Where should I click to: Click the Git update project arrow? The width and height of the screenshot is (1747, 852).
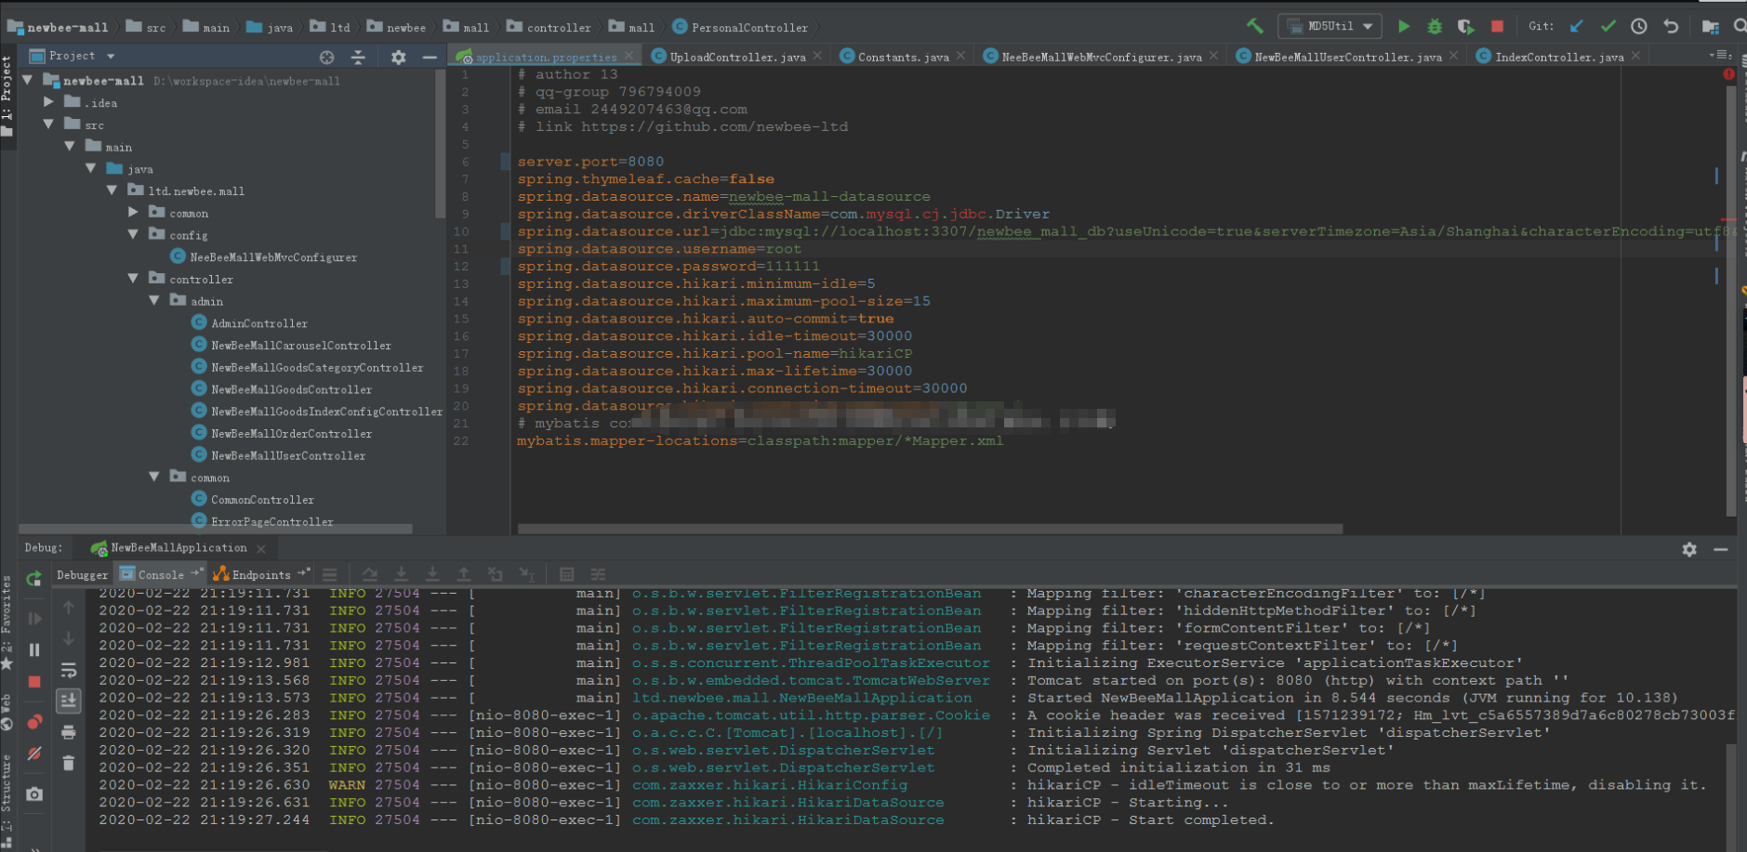coord(1577,27)
